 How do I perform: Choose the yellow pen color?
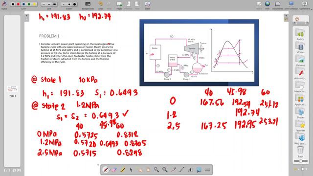tap(34, 4)
